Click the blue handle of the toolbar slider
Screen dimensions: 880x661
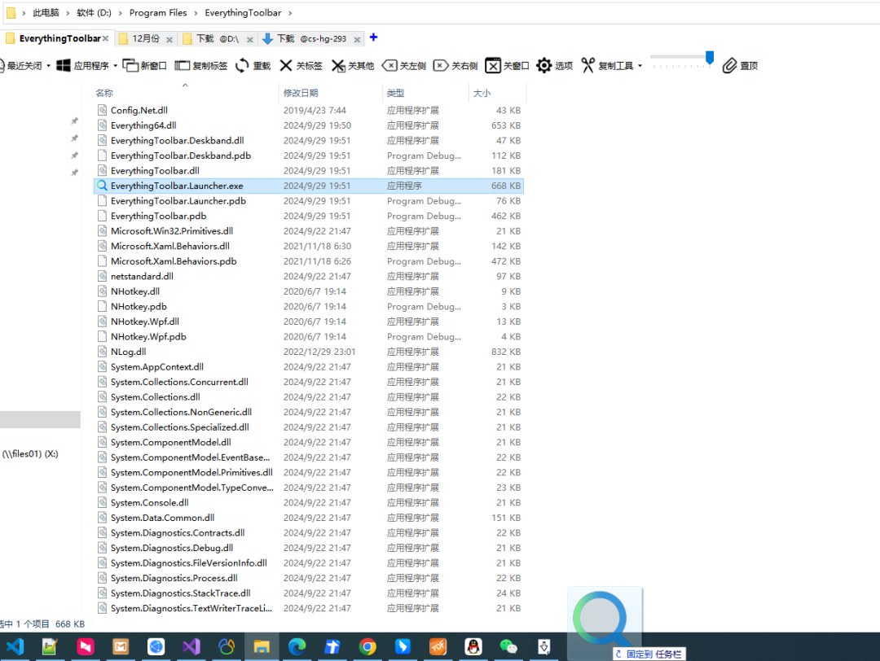click(710, 57)
